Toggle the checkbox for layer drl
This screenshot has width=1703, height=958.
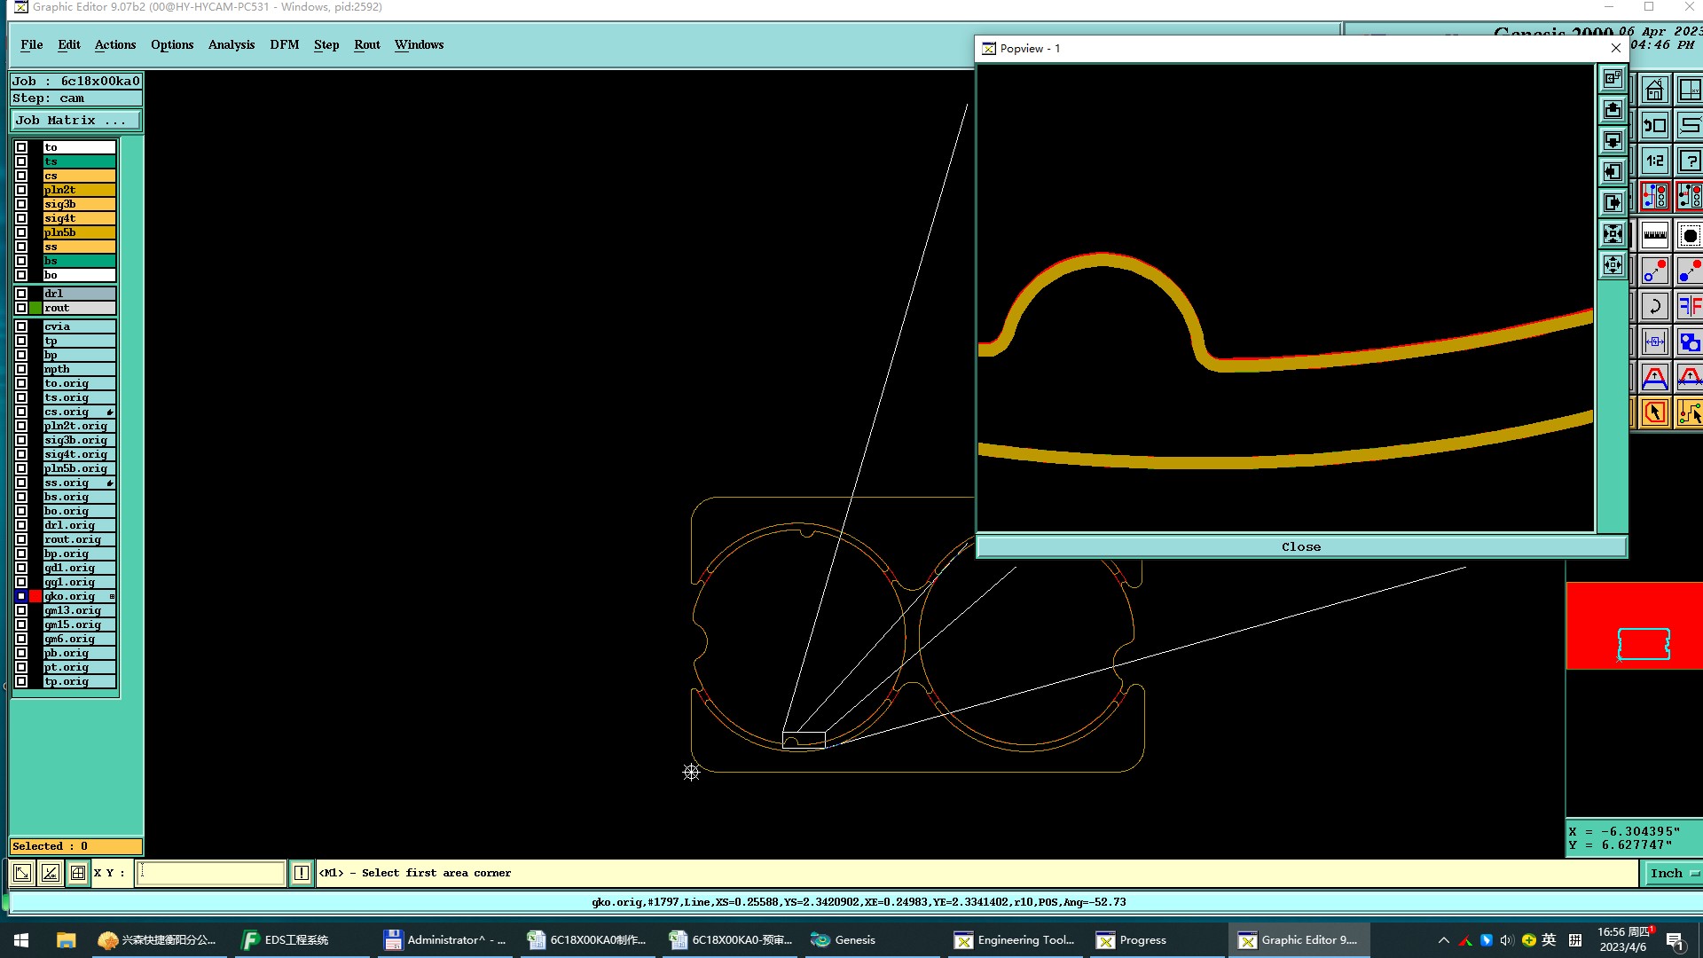pos(21,294)
